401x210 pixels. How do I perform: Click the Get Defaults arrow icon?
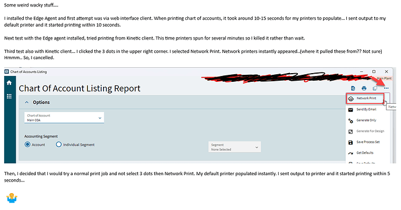coord(350,153)
